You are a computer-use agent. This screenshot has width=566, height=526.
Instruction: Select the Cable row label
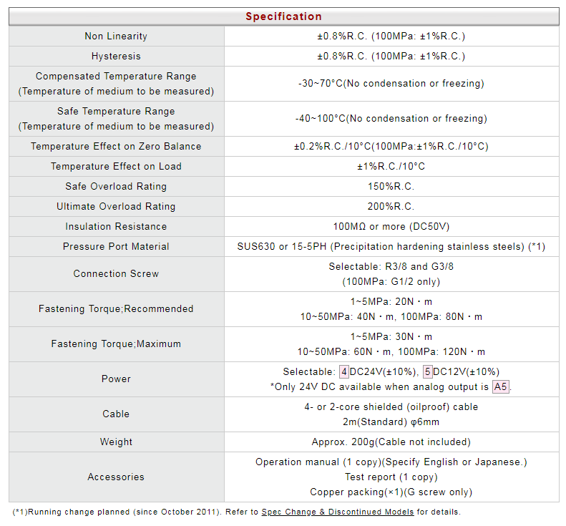point(116,414)
